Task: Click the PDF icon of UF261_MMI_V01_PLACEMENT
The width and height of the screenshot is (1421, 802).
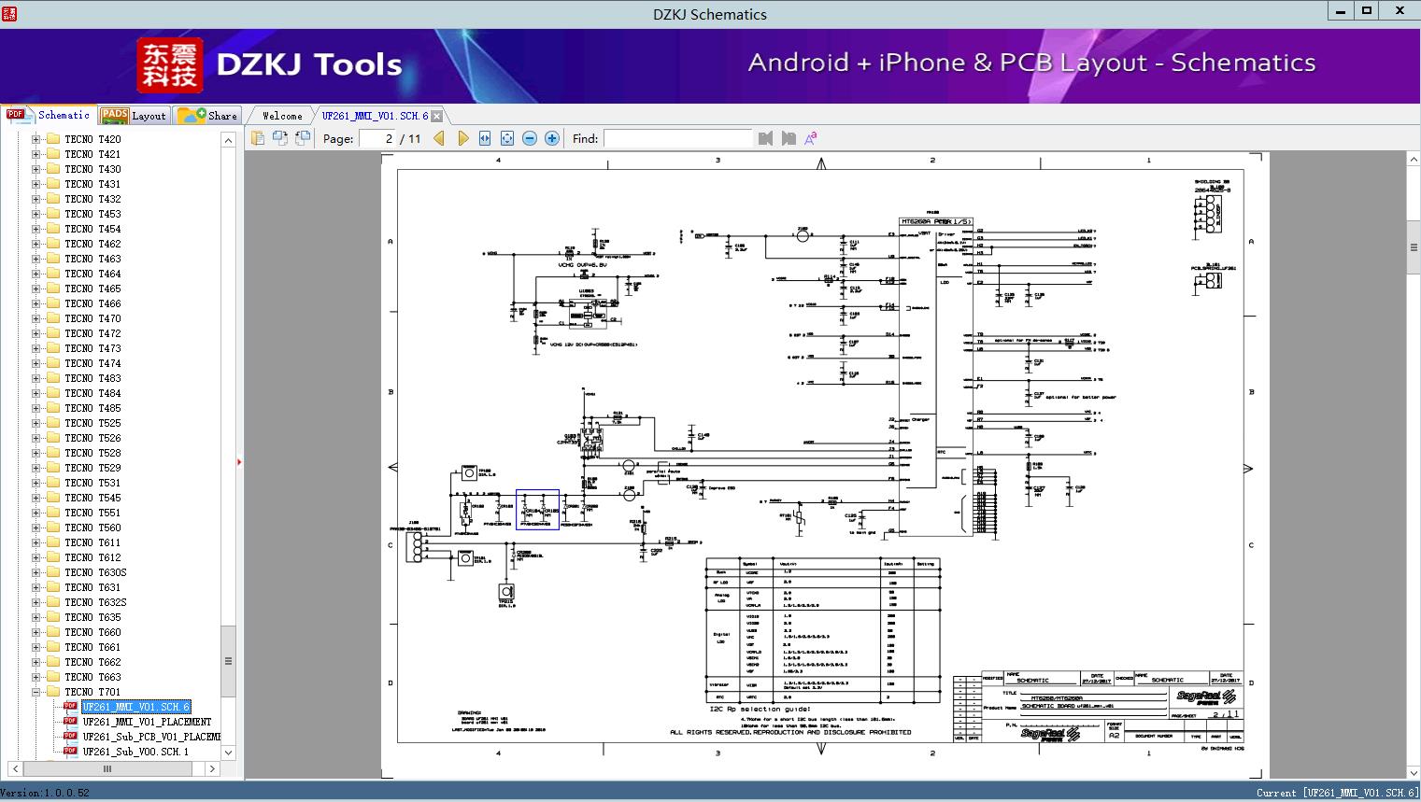Action: tap(70, 721)
